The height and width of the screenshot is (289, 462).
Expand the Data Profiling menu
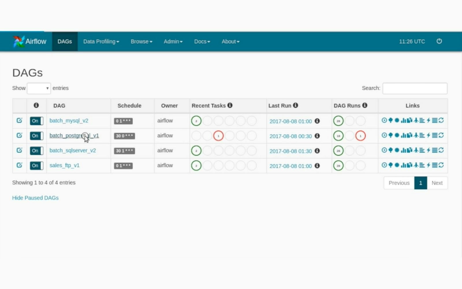pyautogui.click(x=101, y=41)
